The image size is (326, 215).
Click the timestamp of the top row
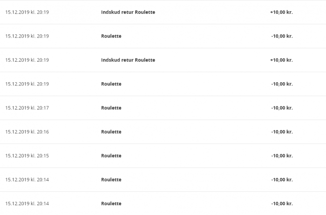(x=27, y=12)
